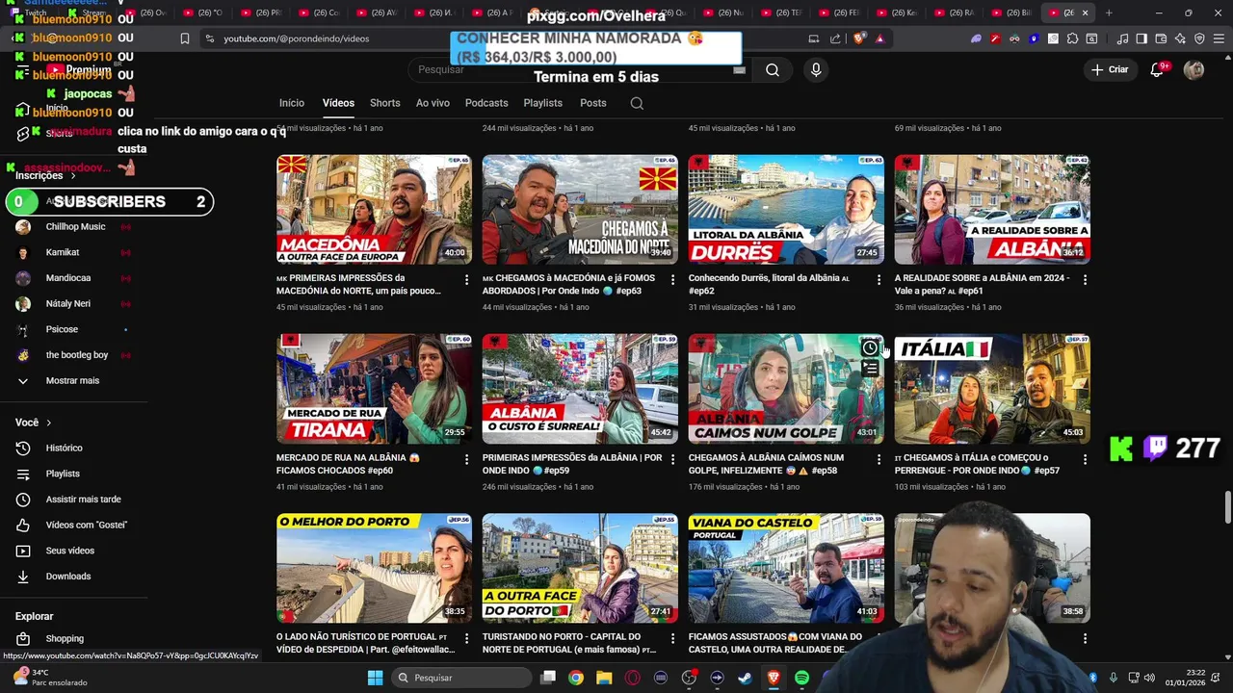Screen dimensions: 1233x693
Task: Open the account avatar menu
Action: pyautogui.click(x=1194, y=70)
